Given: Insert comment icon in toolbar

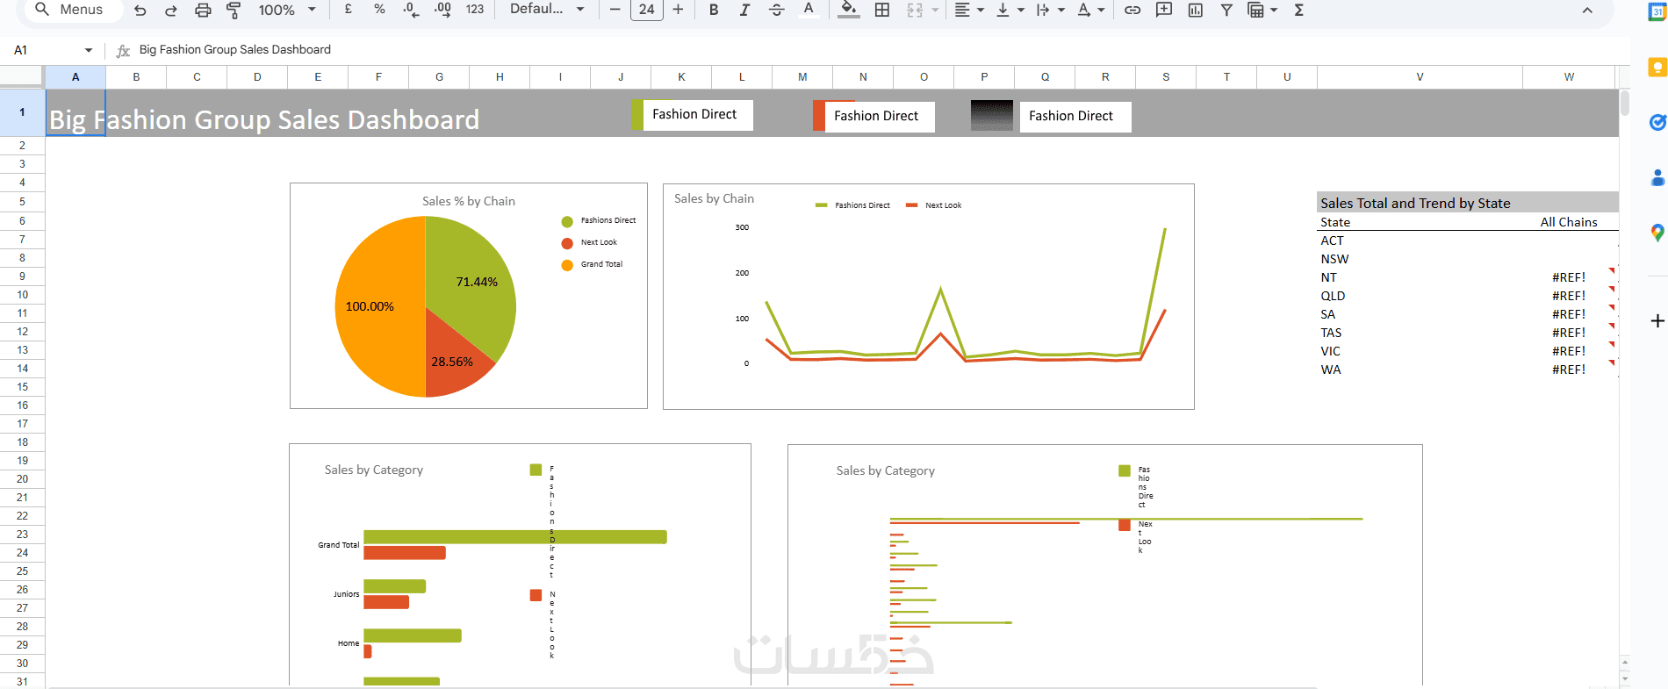Looking at the screenshot, I should pos(1164,10).
